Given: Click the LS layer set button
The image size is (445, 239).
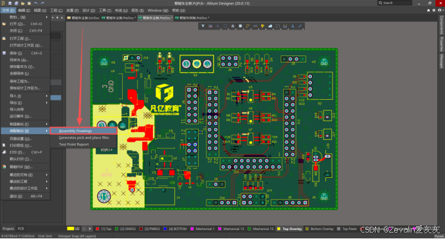Looking at the screenshot, I should coord(74,229).
